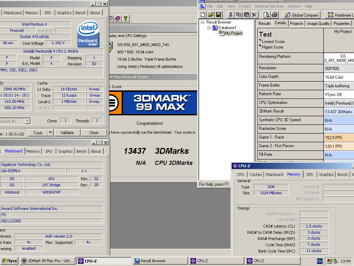Open View menu in Result Browser
Viewport: 354px width, 266px height.
231,6
